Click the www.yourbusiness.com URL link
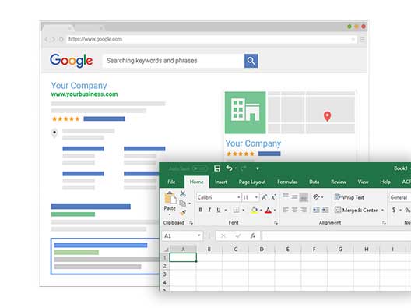 click(x=84, y=94)
